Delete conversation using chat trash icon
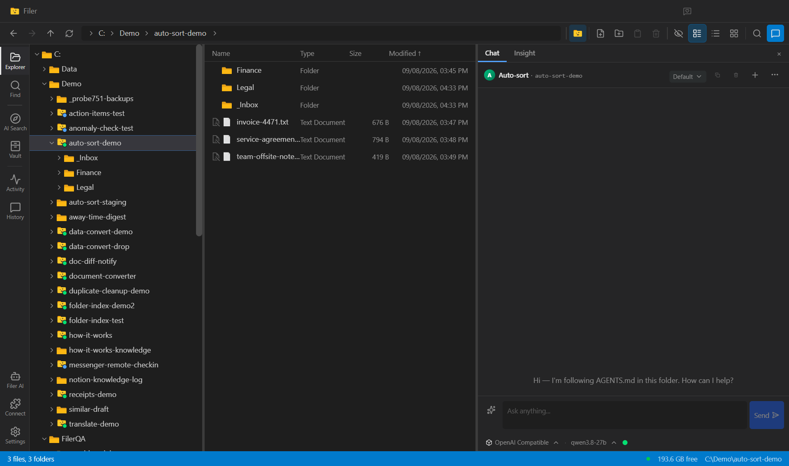 coord(736,75)
